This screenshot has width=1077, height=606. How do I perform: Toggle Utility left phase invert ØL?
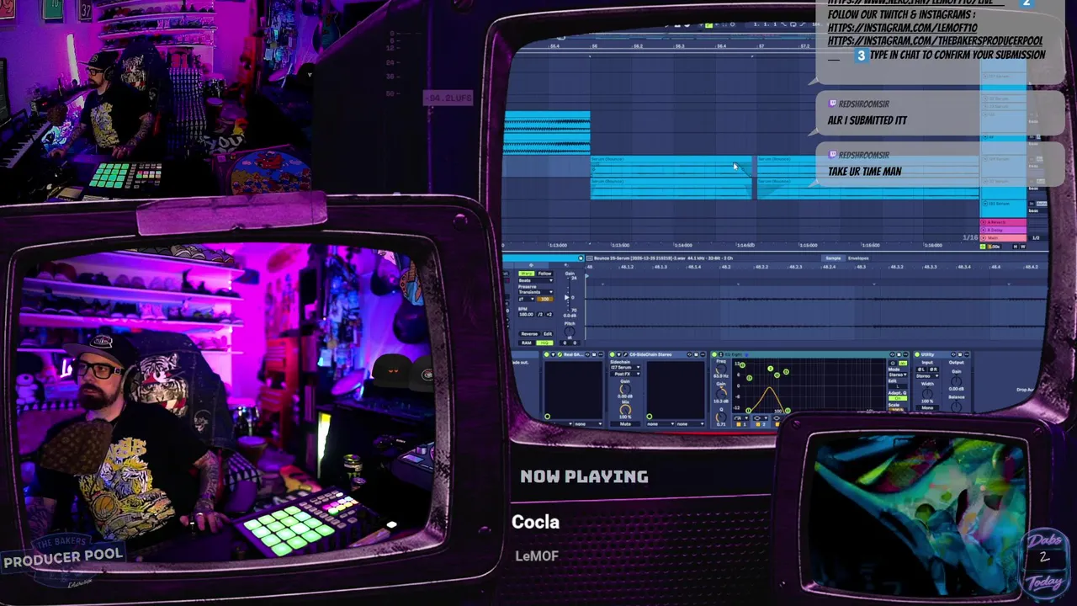click(921, 369)
